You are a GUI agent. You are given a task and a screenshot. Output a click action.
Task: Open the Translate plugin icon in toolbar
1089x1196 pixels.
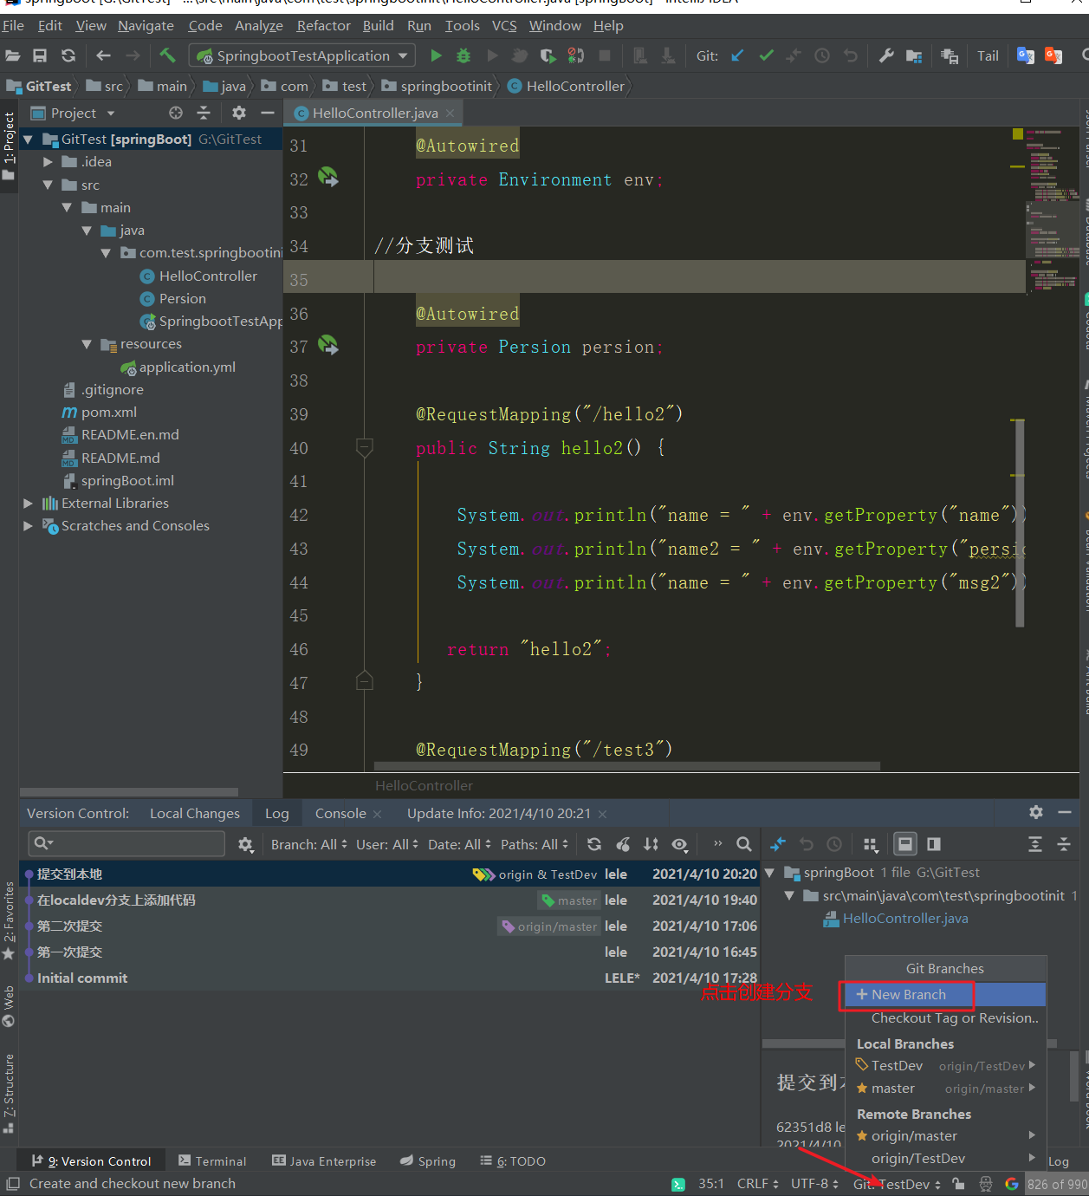pos(1025,55)
